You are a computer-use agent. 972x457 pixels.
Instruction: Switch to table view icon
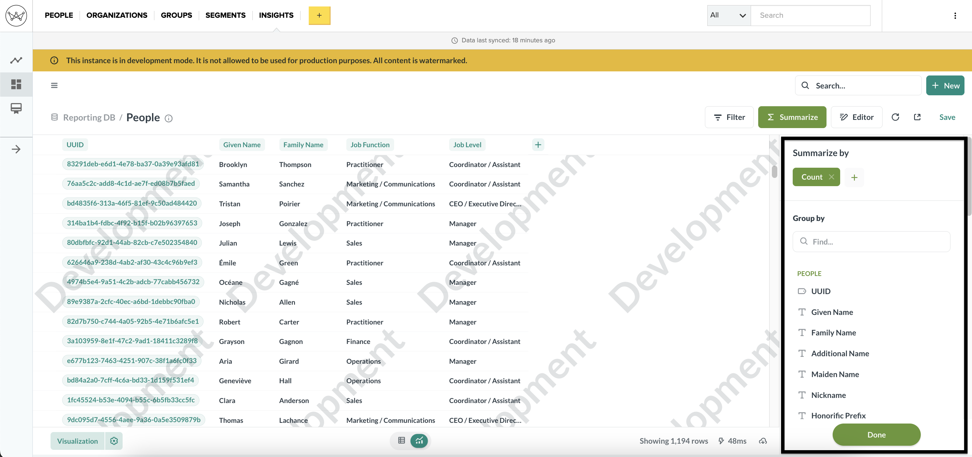click(402, 440)
